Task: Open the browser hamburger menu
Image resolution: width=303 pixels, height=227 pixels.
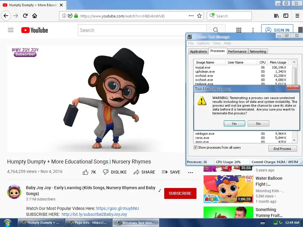Action: click(297, 16)
